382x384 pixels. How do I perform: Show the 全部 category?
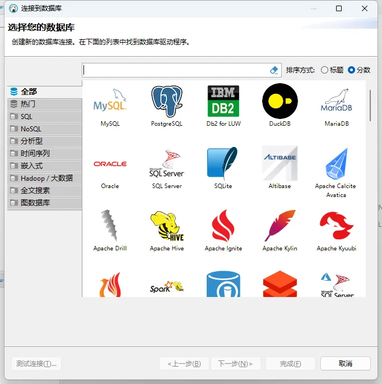(44, 92)
